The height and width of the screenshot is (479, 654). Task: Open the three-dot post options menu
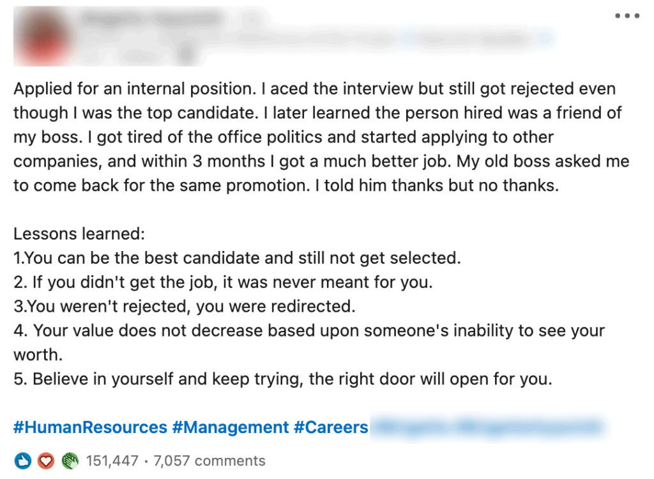pyautogui.click(x=627, y=16)
